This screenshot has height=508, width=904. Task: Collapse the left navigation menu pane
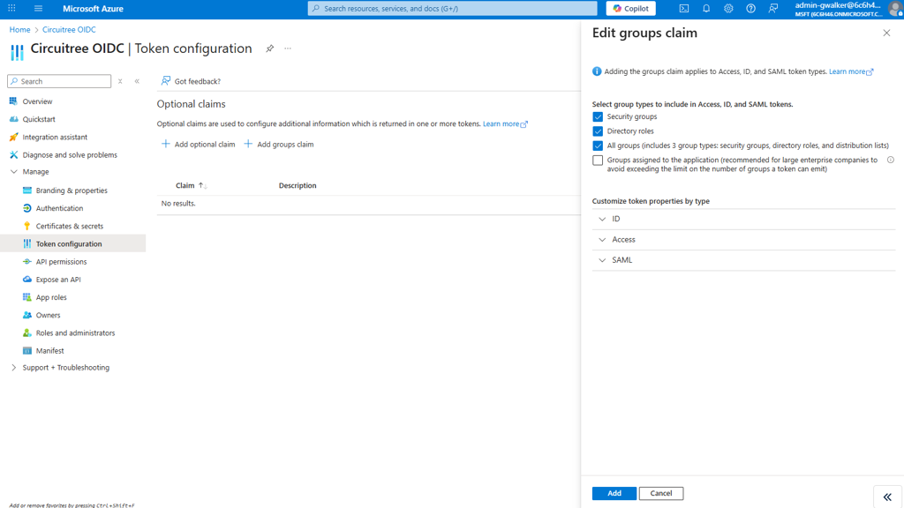137,81
